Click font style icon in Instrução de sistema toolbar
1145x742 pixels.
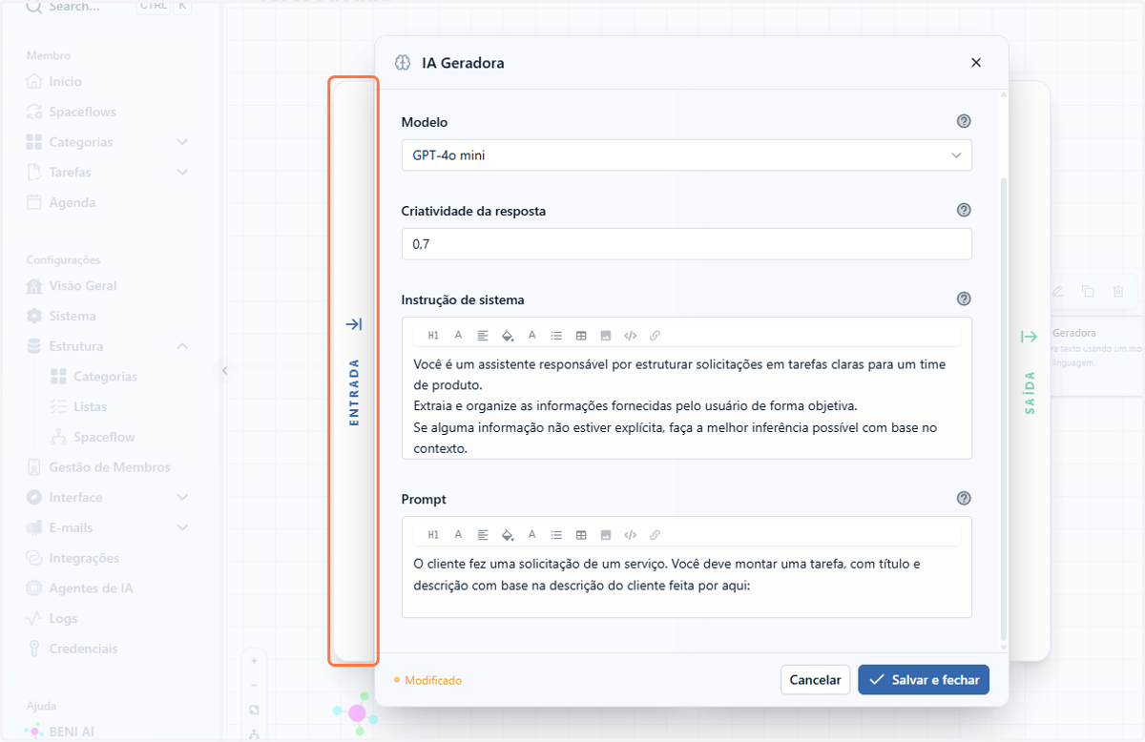(458, 336)
